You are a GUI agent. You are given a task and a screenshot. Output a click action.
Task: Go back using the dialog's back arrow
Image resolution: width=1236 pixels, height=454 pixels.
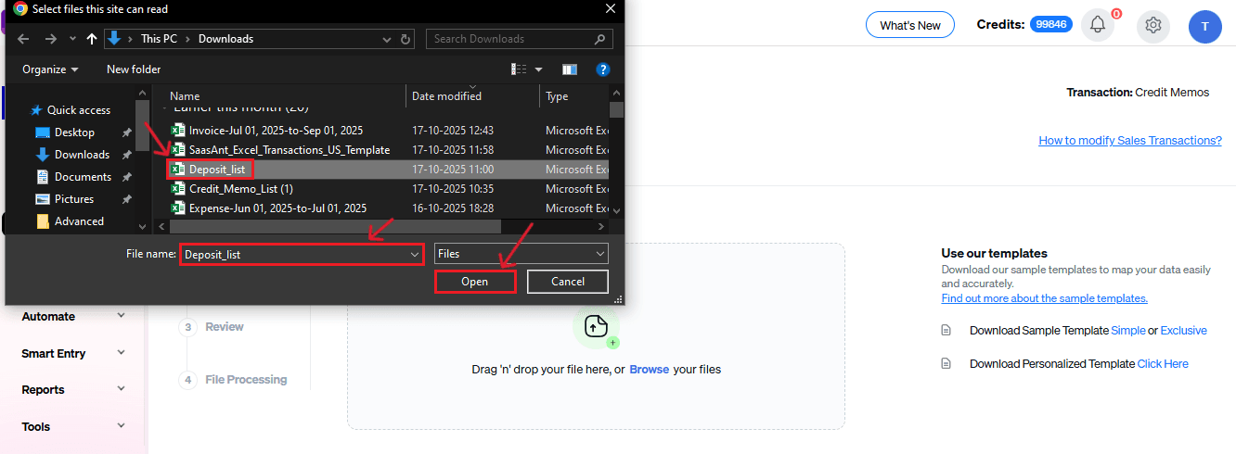pos(24,39)
